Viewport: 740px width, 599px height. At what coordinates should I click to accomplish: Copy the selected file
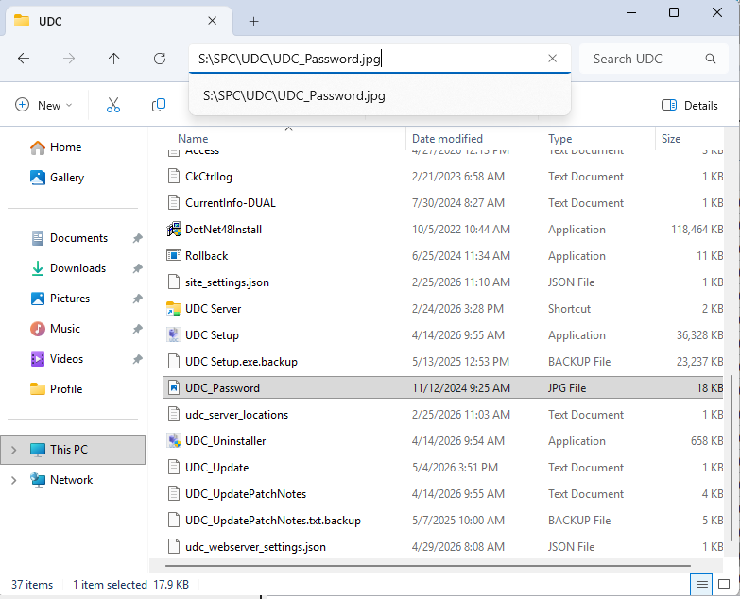(x=159, y=105)
